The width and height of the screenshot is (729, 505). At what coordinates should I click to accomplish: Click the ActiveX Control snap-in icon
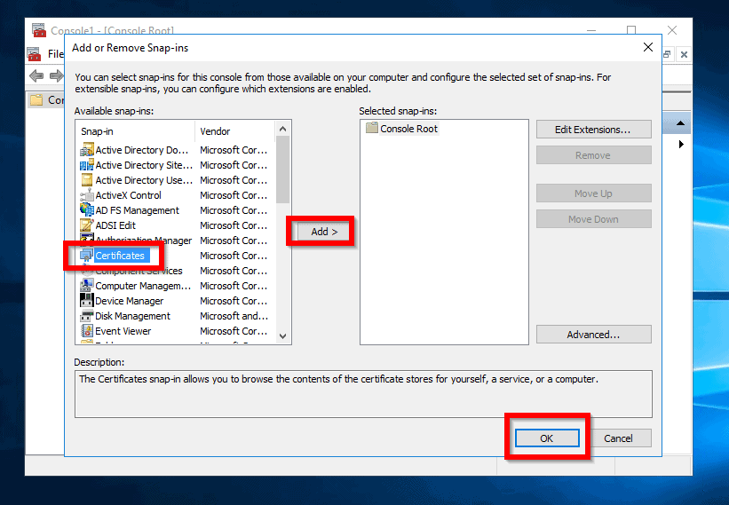86,195
